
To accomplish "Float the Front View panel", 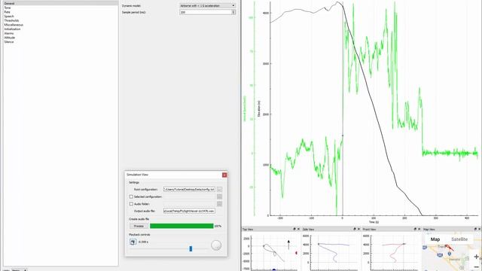I will (x=415, y=229).
